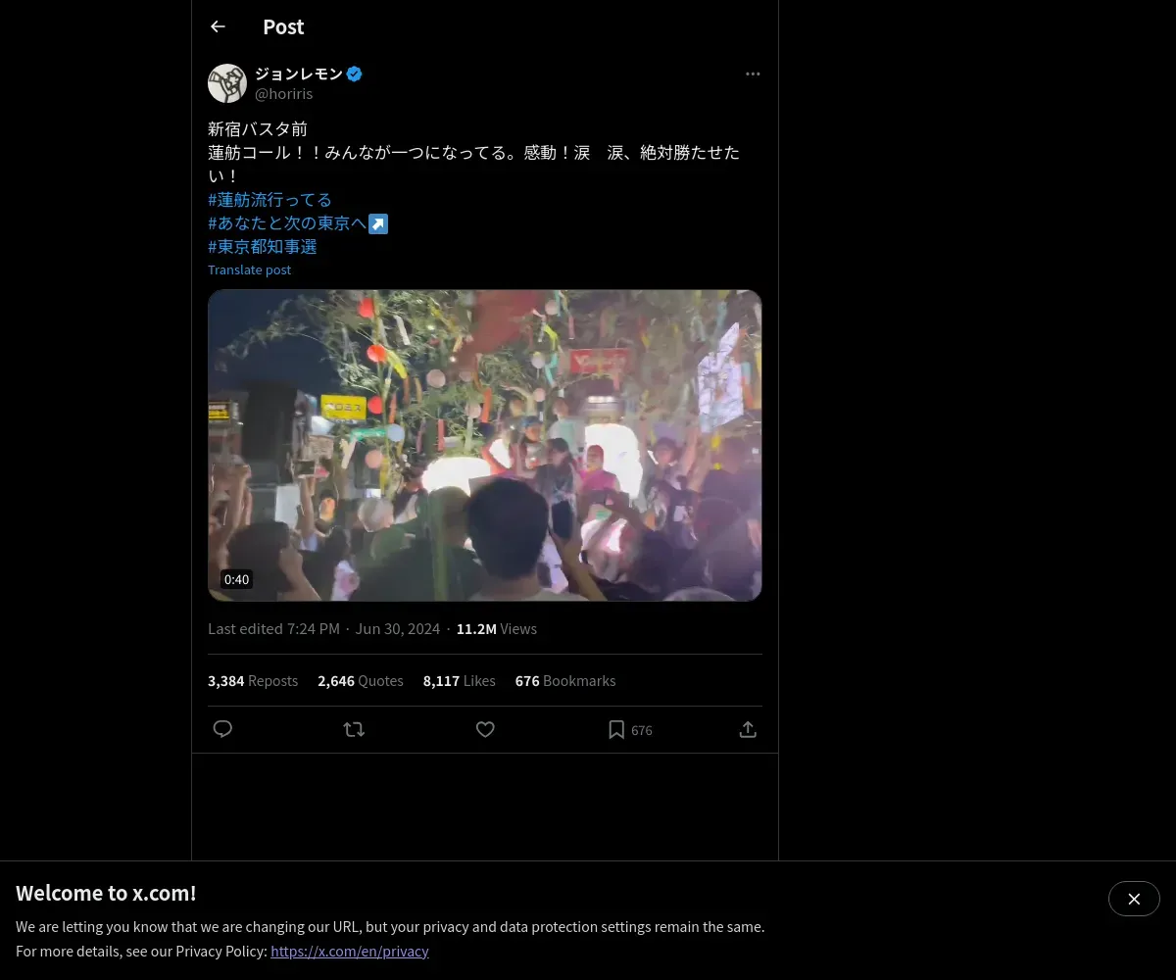The width and height of the screenshot is (1176, 980).
Task: Open the share post icon
Action: coord(748,729)
